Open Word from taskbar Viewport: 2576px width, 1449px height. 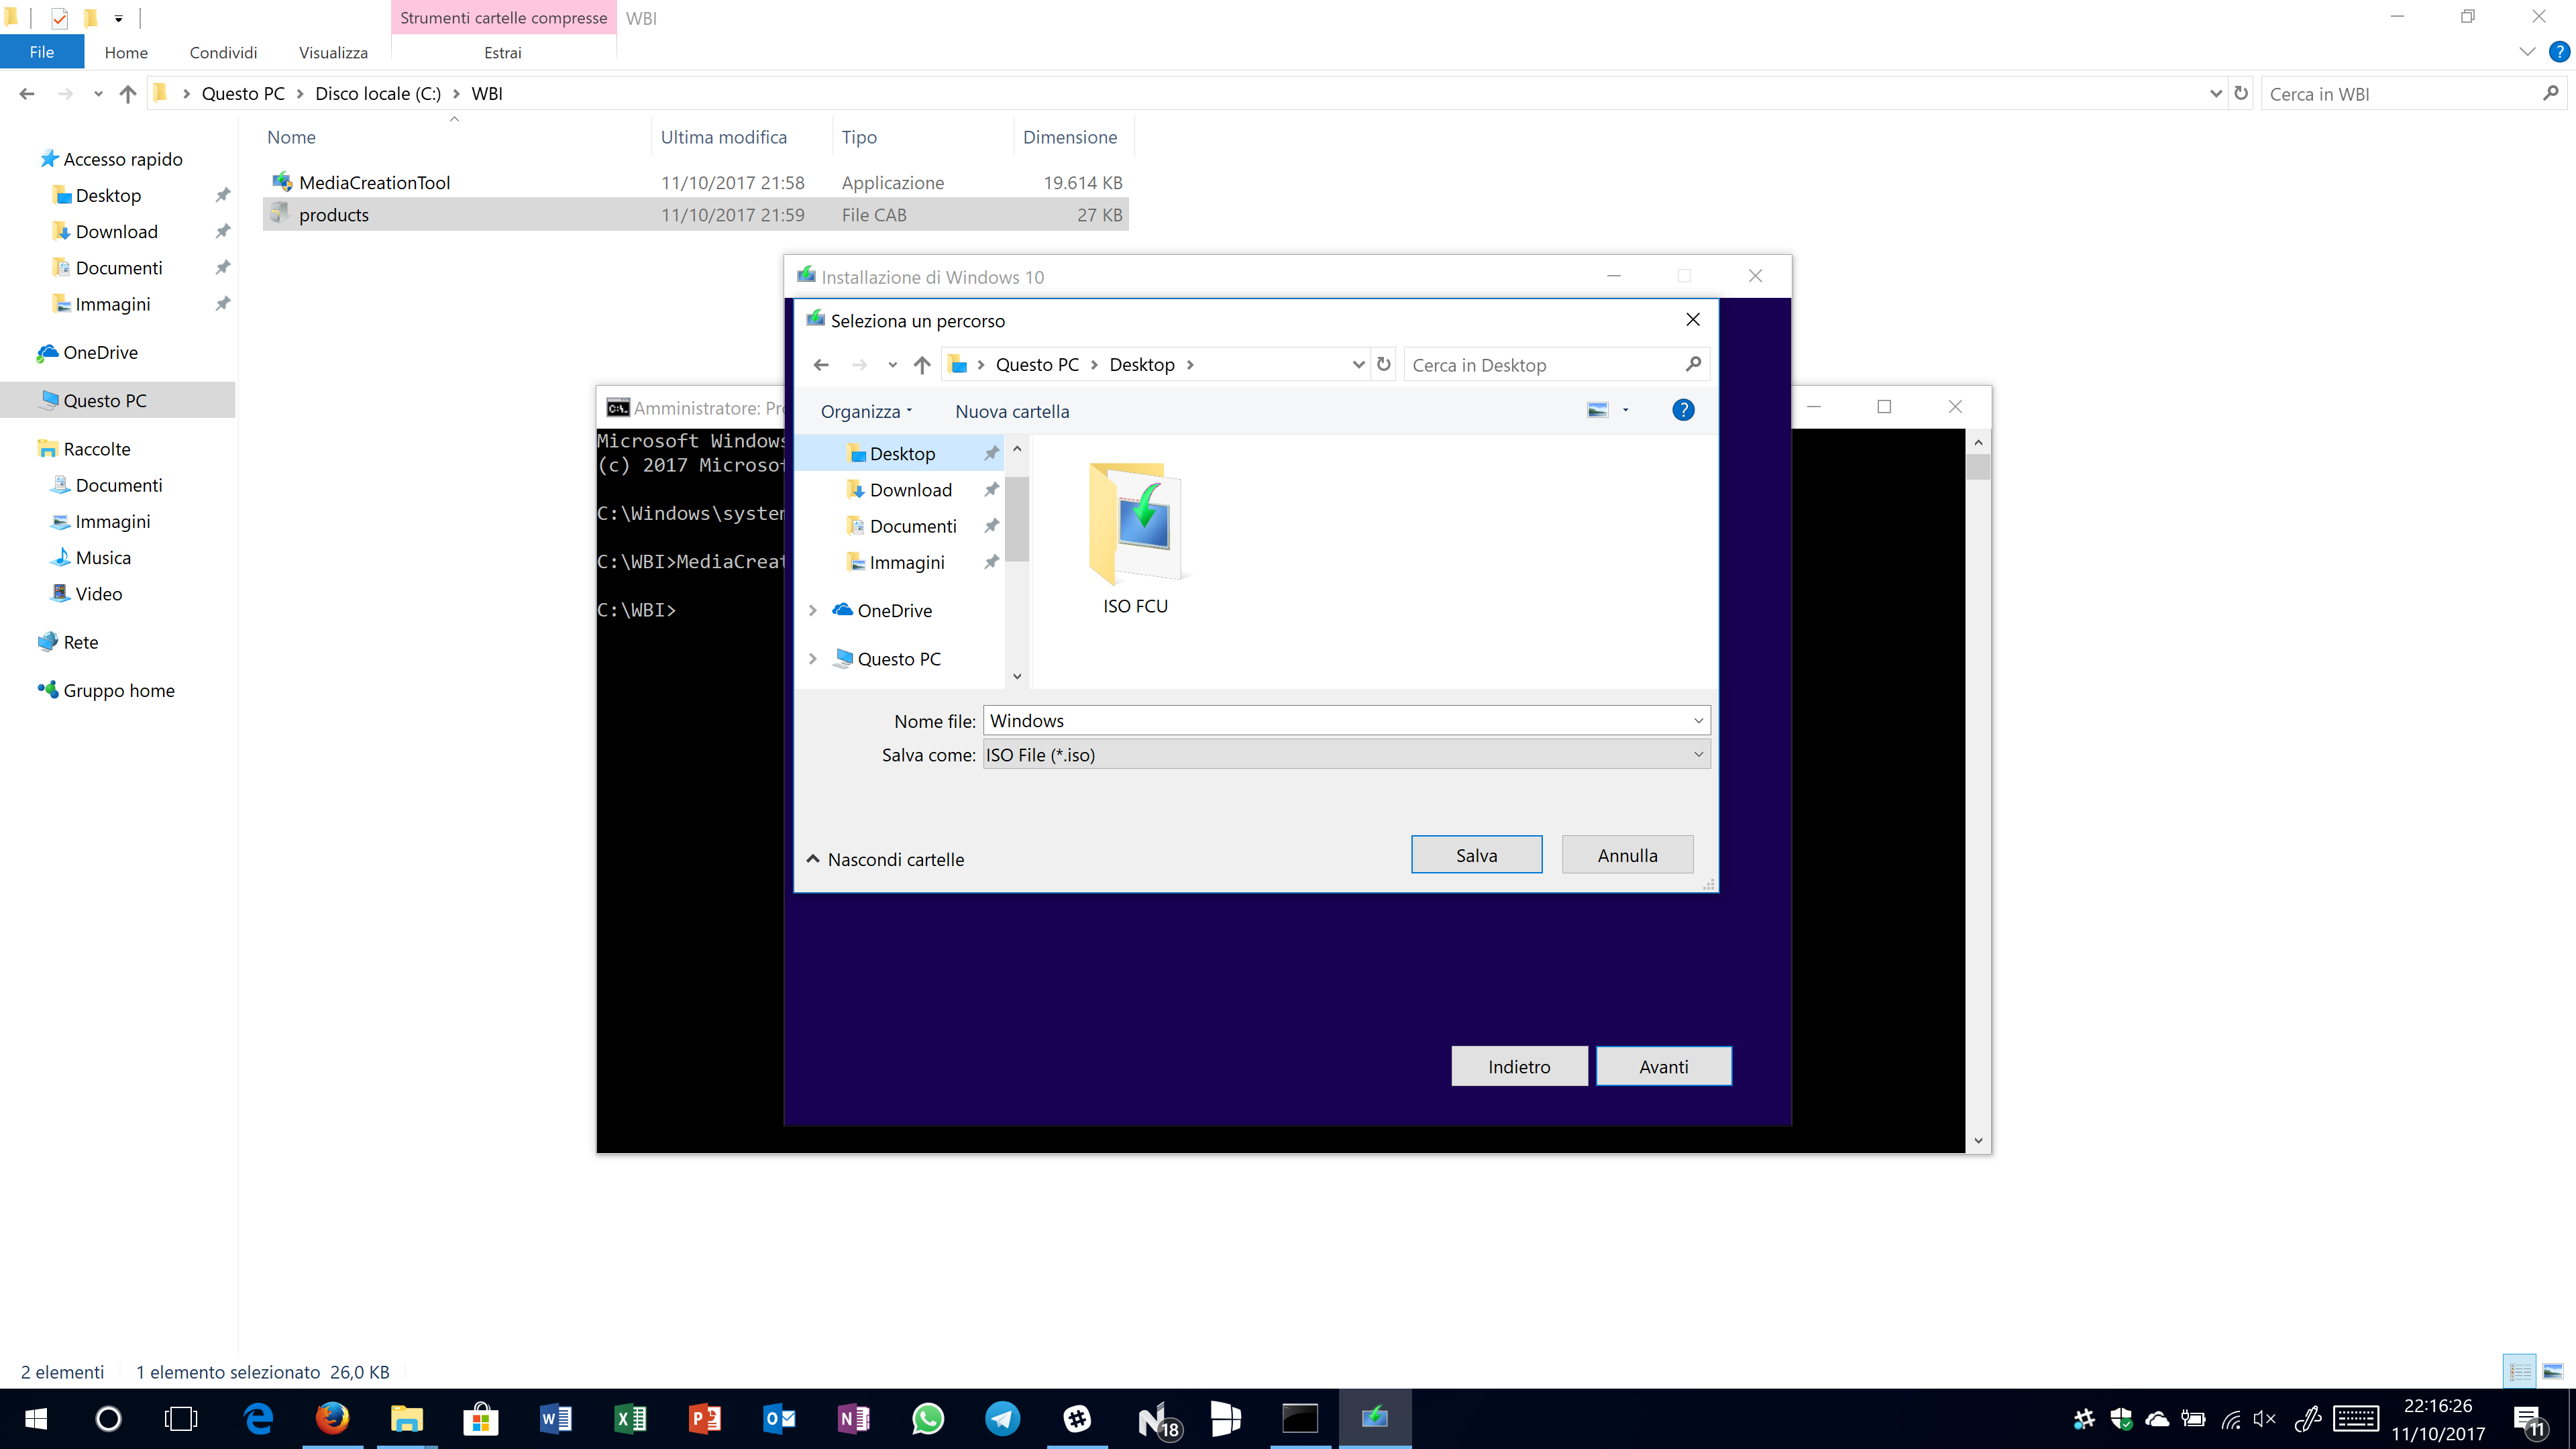click(556, 1418)
